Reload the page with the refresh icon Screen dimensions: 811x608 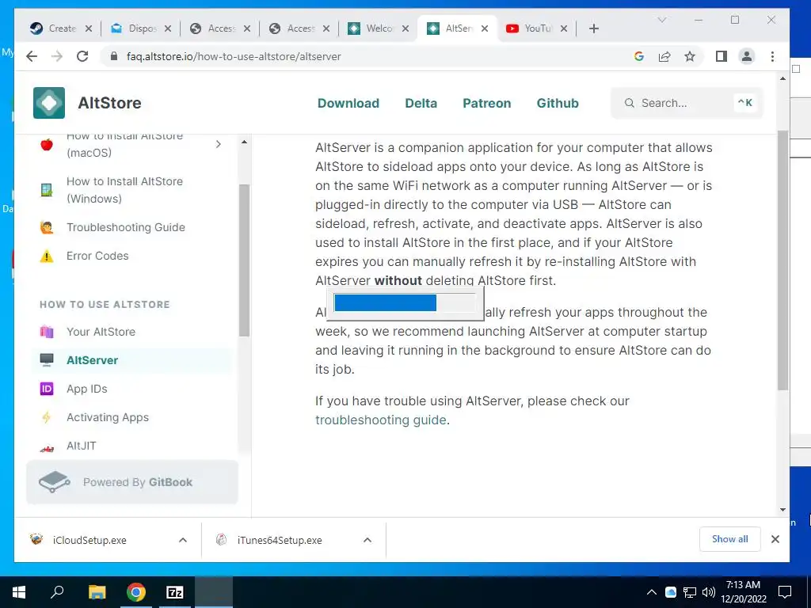(82, 56)
